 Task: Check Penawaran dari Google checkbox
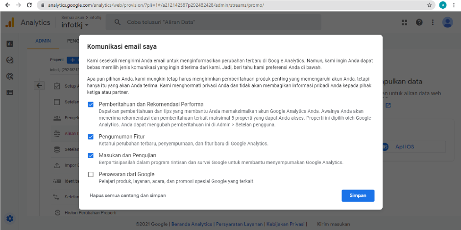tap(91, 174)
